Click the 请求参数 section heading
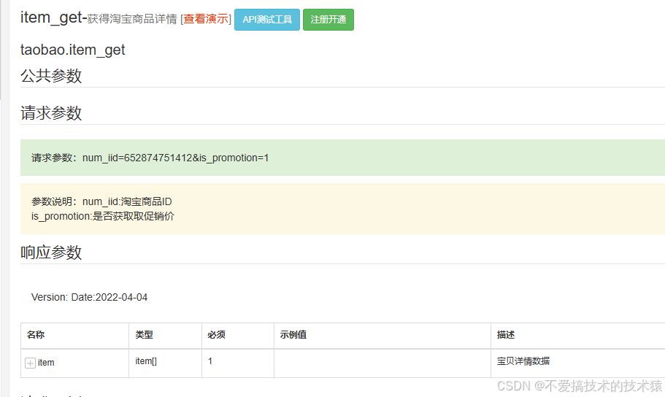The width and height of the screenshot is (665, 397). 51,113
